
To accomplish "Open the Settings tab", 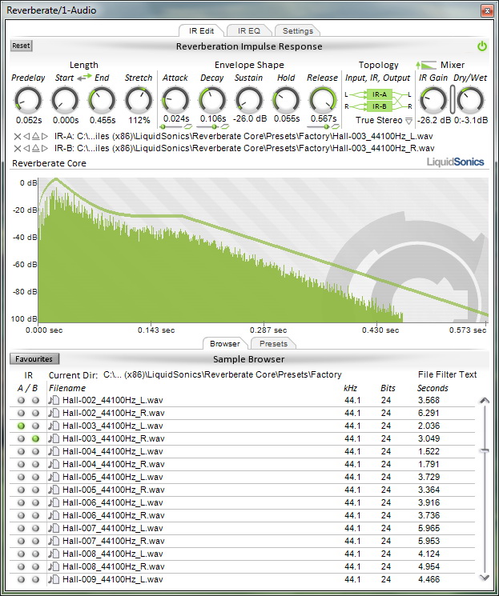I will click(298, 30).
